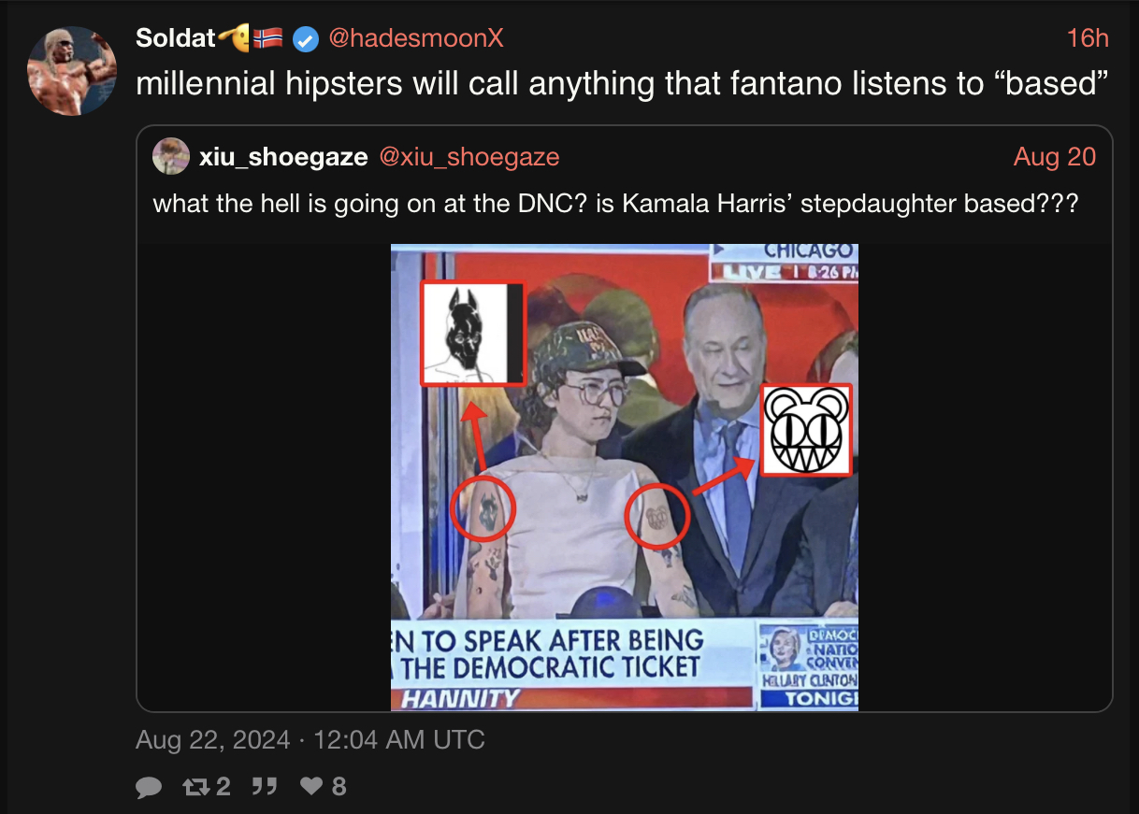Screen dimensions: 1139x814
Task: Click the blue verified checkmark badge
Action: pos(305,38)
